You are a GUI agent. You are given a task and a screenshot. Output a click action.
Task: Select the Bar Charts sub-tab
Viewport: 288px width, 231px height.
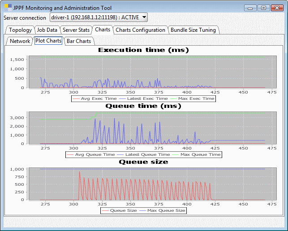(79, 41)
